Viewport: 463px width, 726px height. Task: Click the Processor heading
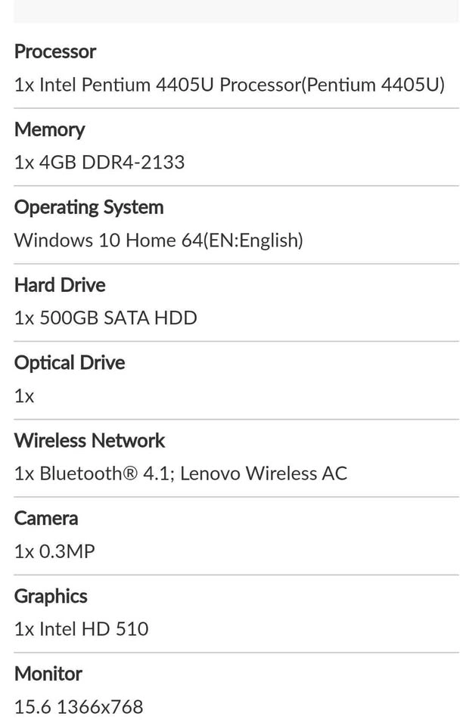(x=54, y=52)
